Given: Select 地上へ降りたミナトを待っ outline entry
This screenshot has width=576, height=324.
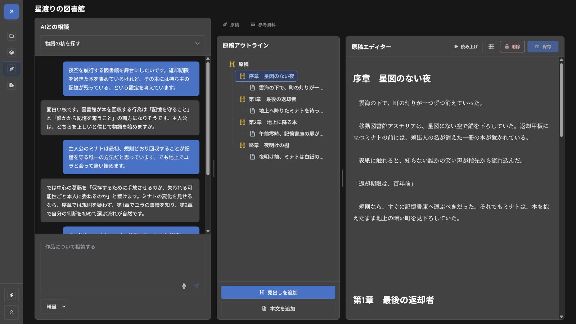Looking at the screenshot, I should pos(291,111).
